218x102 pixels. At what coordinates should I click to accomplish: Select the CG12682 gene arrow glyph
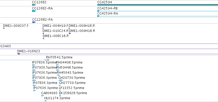tap(34, 5)
